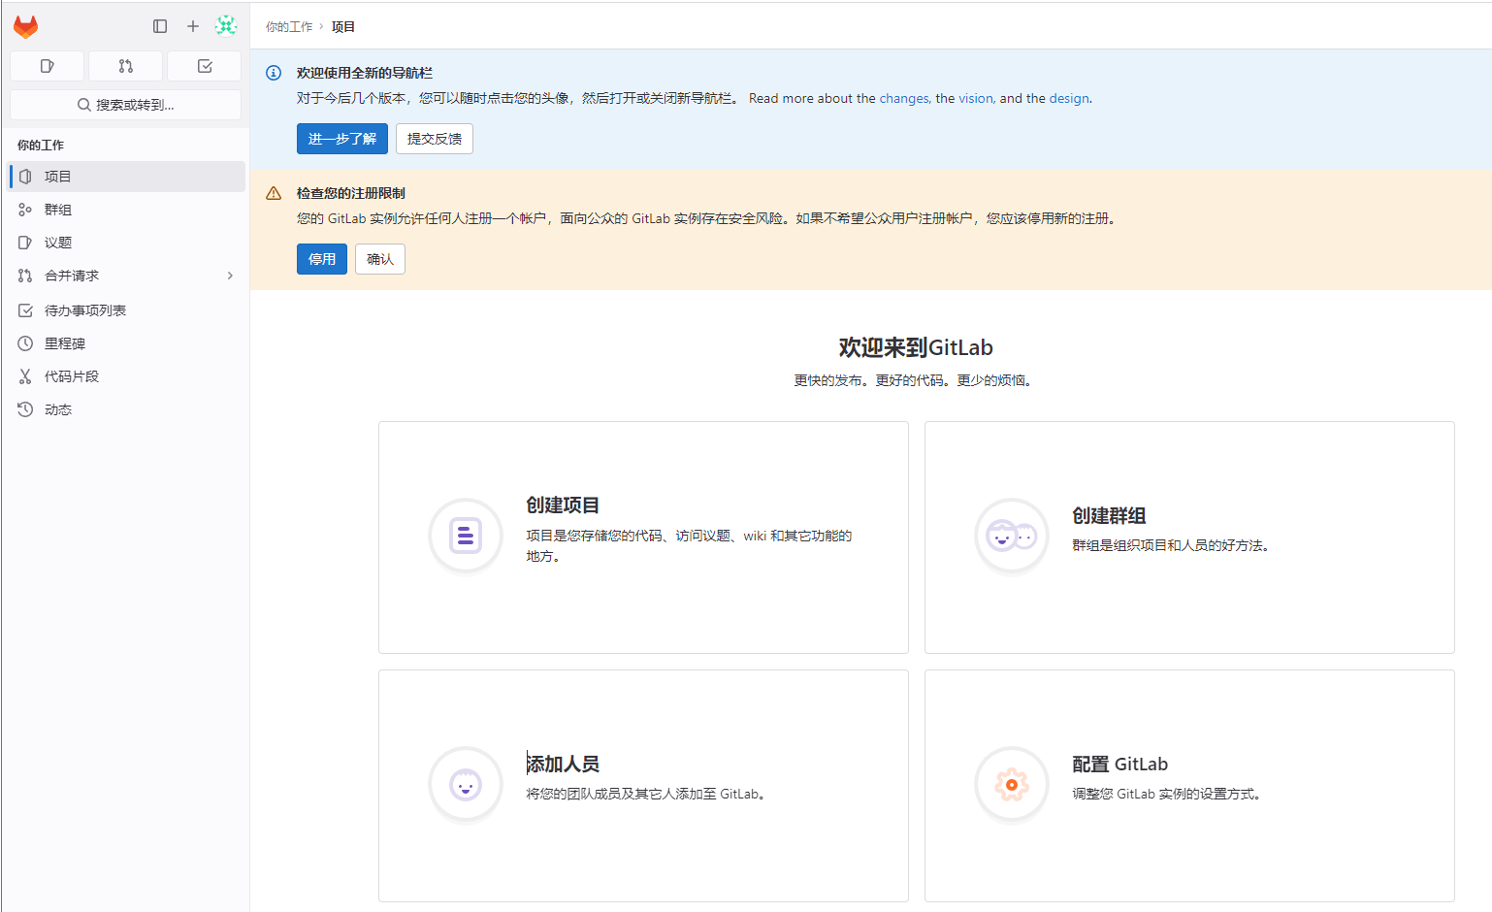Viewport: 1492px width, 912px height.
Task: Click the 待办事项列表 checkbox icon
Action: pyautogui.click(x=25, y=310)
